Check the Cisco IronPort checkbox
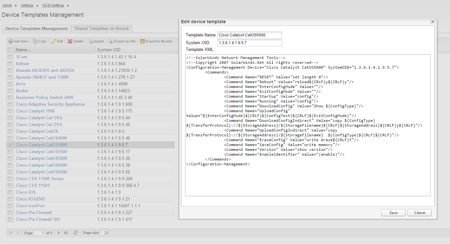450x244 pixels. pos(10,206)
